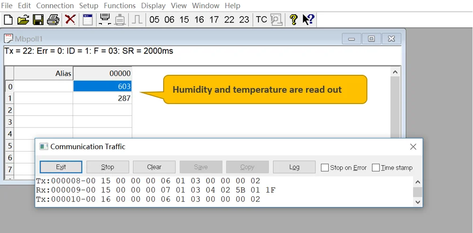
Task: Enable the Time stamp checkbox
Action: [x=375, y=168]
